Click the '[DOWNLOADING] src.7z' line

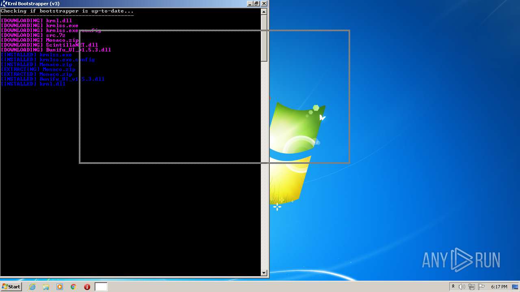point(33,35)
